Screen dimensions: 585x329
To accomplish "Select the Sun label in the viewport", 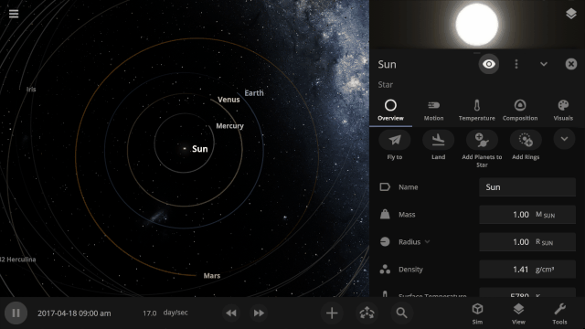I will [x=199, y=149].
